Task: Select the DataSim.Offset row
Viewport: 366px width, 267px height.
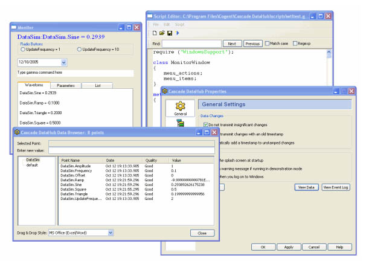Action: (136, 175)
